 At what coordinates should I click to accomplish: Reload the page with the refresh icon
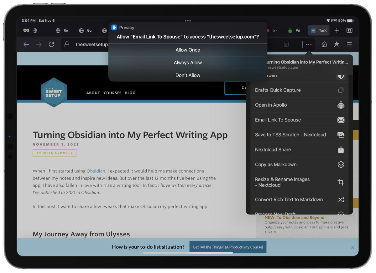pos(51,45)
